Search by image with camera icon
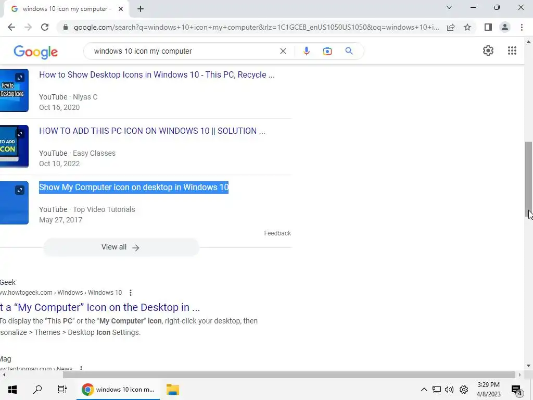 327,51
